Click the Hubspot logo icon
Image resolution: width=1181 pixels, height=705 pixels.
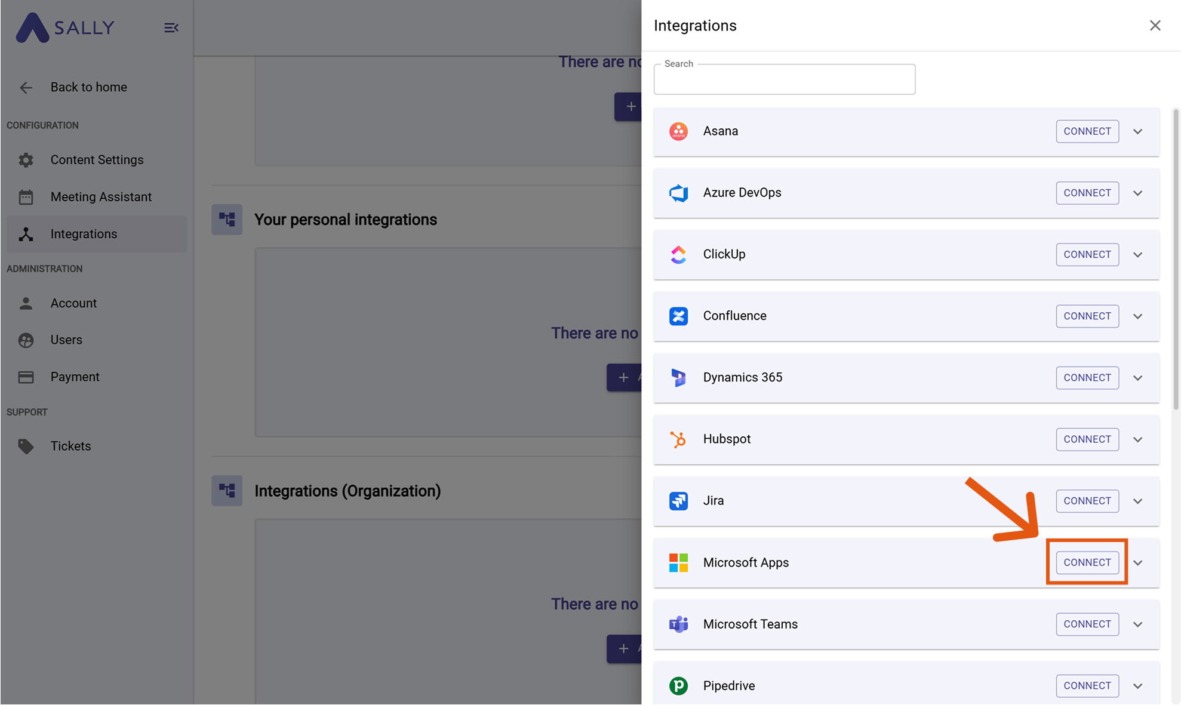(x=678, y=439)
